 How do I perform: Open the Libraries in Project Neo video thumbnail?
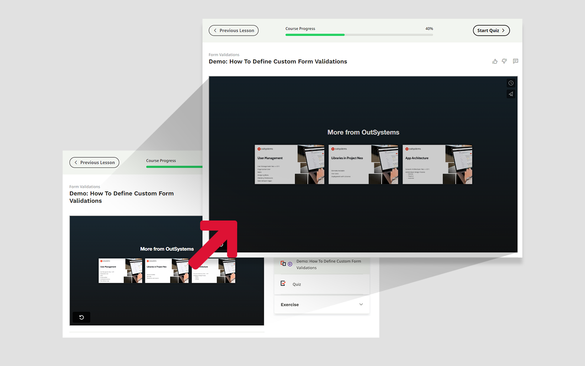click(x=363, y=164)
